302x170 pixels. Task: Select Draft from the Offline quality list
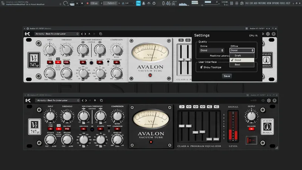[238, 56]
